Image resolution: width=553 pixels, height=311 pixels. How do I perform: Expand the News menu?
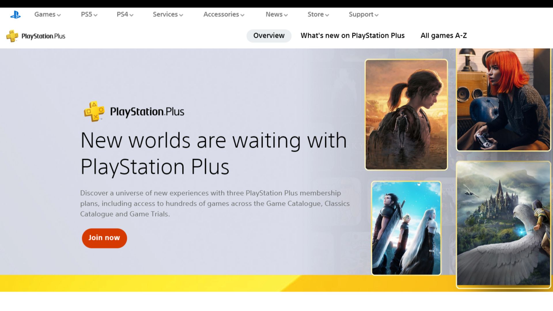(x=276, y=14)
